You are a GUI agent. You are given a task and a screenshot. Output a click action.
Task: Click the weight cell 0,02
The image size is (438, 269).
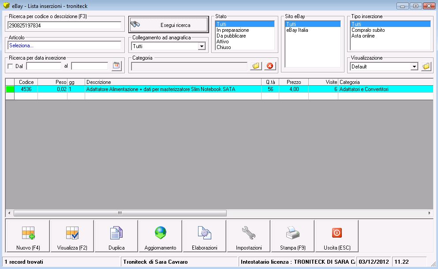point(52,89)
